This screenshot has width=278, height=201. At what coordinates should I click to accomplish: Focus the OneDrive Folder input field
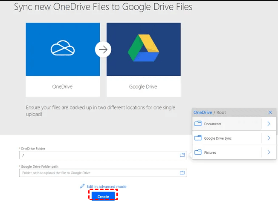103,155
